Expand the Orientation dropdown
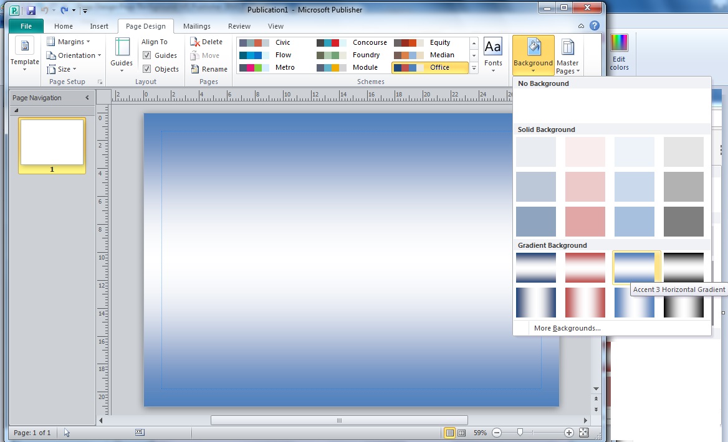Screen dimensions: 728x442 point(74,55)
